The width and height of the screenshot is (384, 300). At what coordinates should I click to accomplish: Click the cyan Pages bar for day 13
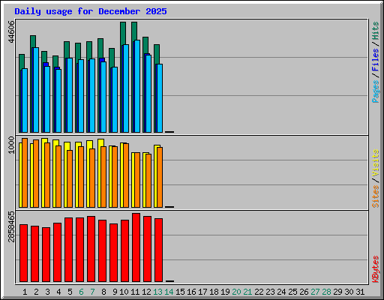click(160, 98)
